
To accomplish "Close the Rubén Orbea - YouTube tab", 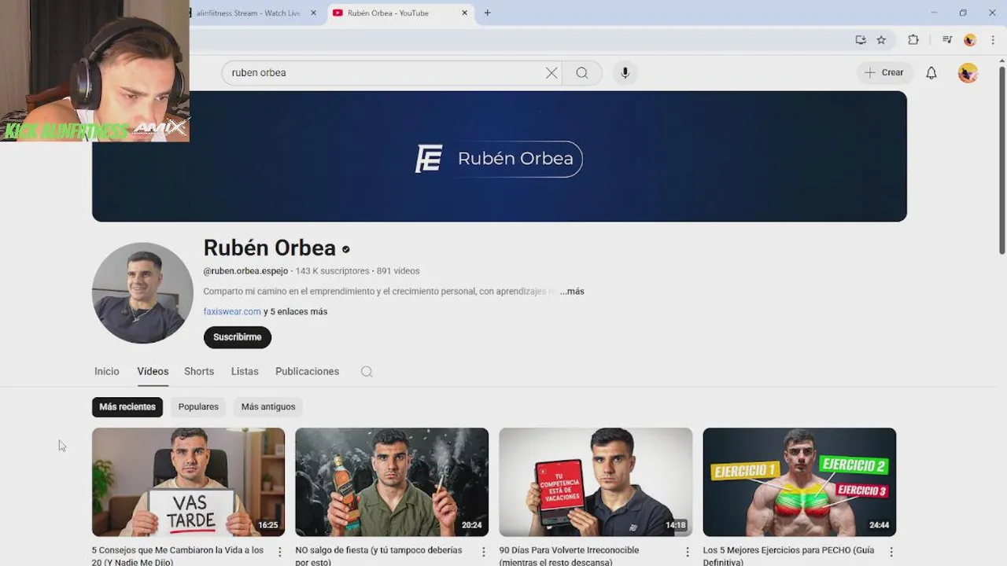I will coord(464,13).
